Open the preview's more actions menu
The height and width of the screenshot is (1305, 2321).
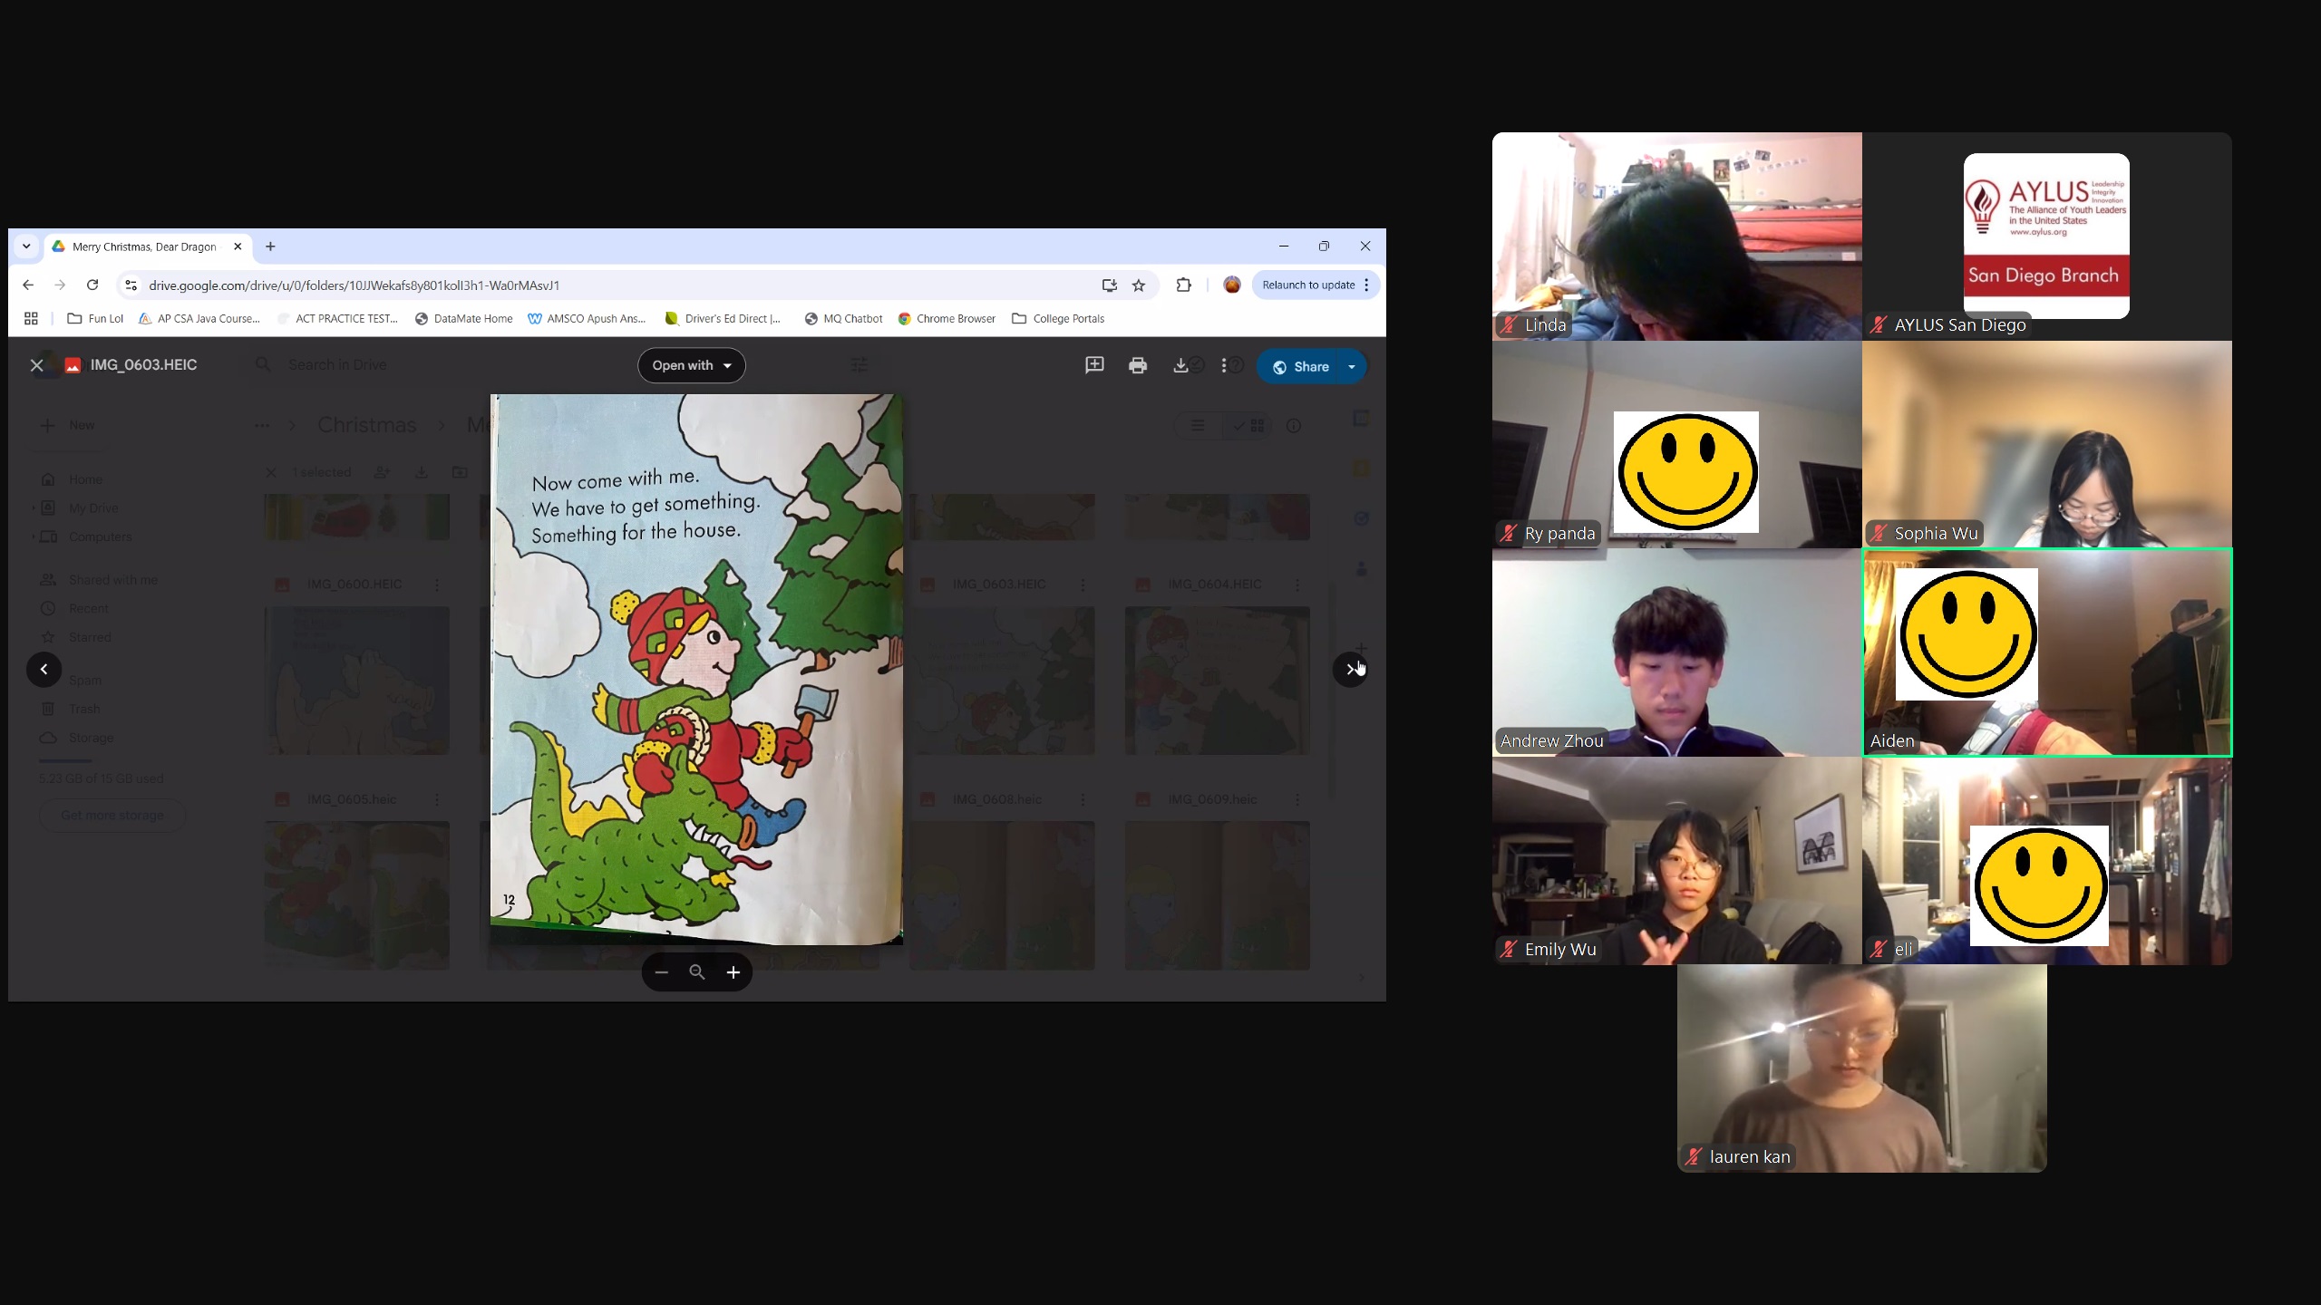click(1224, 365)
